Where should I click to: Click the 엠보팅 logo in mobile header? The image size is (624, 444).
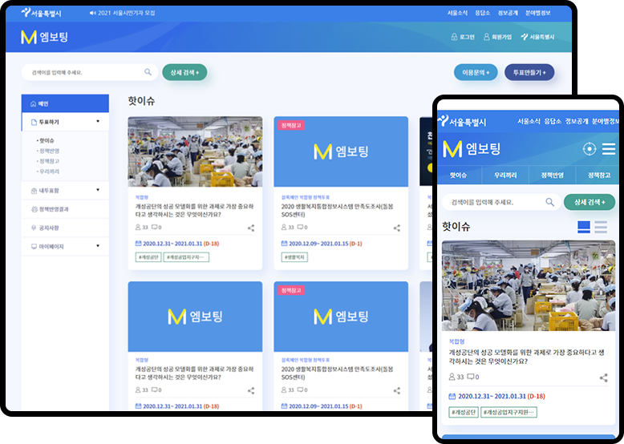(x=472, y=149)
